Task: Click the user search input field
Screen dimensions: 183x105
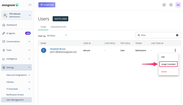Action: 158,35
